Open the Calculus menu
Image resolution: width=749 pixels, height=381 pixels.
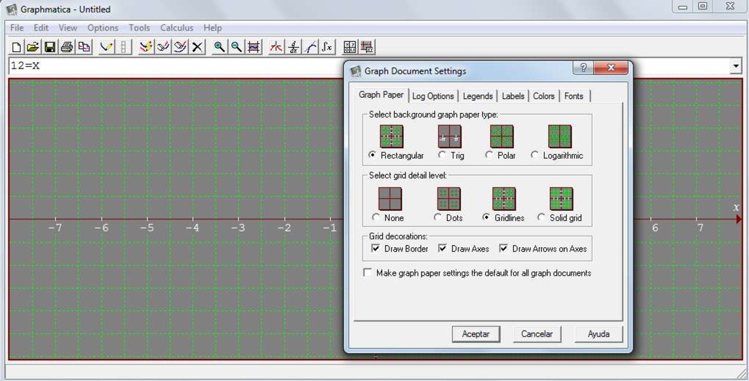coord(177,28)
